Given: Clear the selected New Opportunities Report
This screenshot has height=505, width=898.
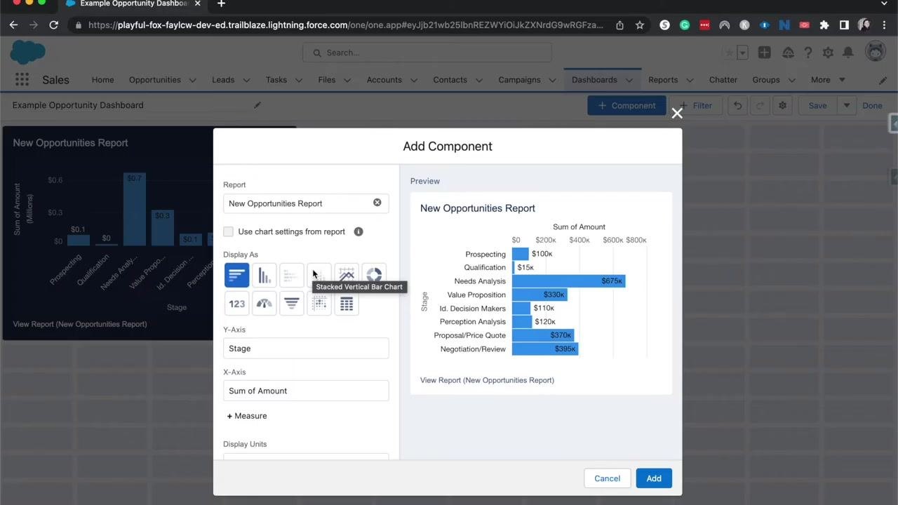Looking at the screenshot, I should pyautogui.click(x=377, y=203).
